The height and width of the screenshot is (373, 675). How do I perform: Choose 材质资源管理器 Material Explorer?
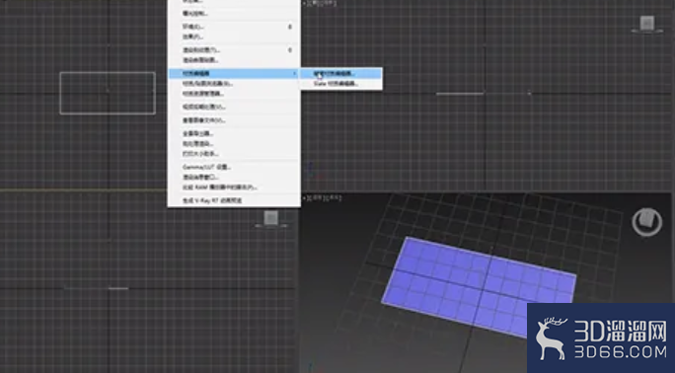234,94
